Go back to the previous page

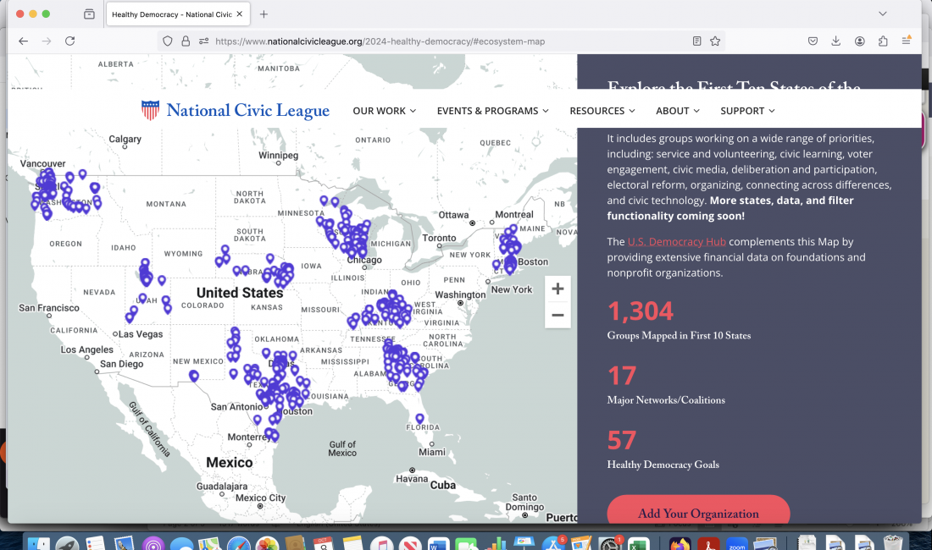(23, 41)
